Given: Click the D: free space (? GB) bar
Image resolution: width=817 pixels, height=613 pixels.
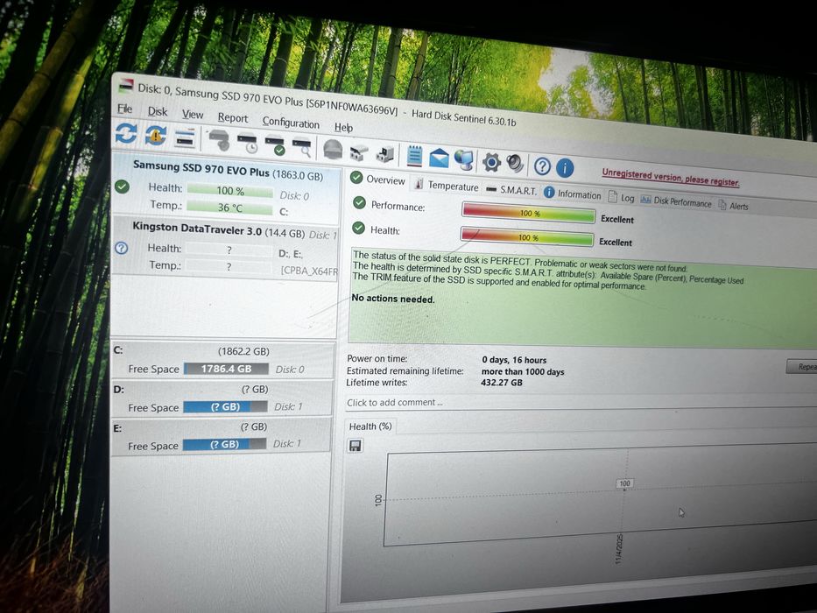Looking at the screenshot, I should 225,406.
